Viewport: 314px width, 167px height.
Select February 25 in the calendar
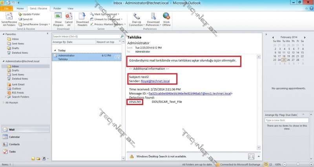[x=284, y=60]
